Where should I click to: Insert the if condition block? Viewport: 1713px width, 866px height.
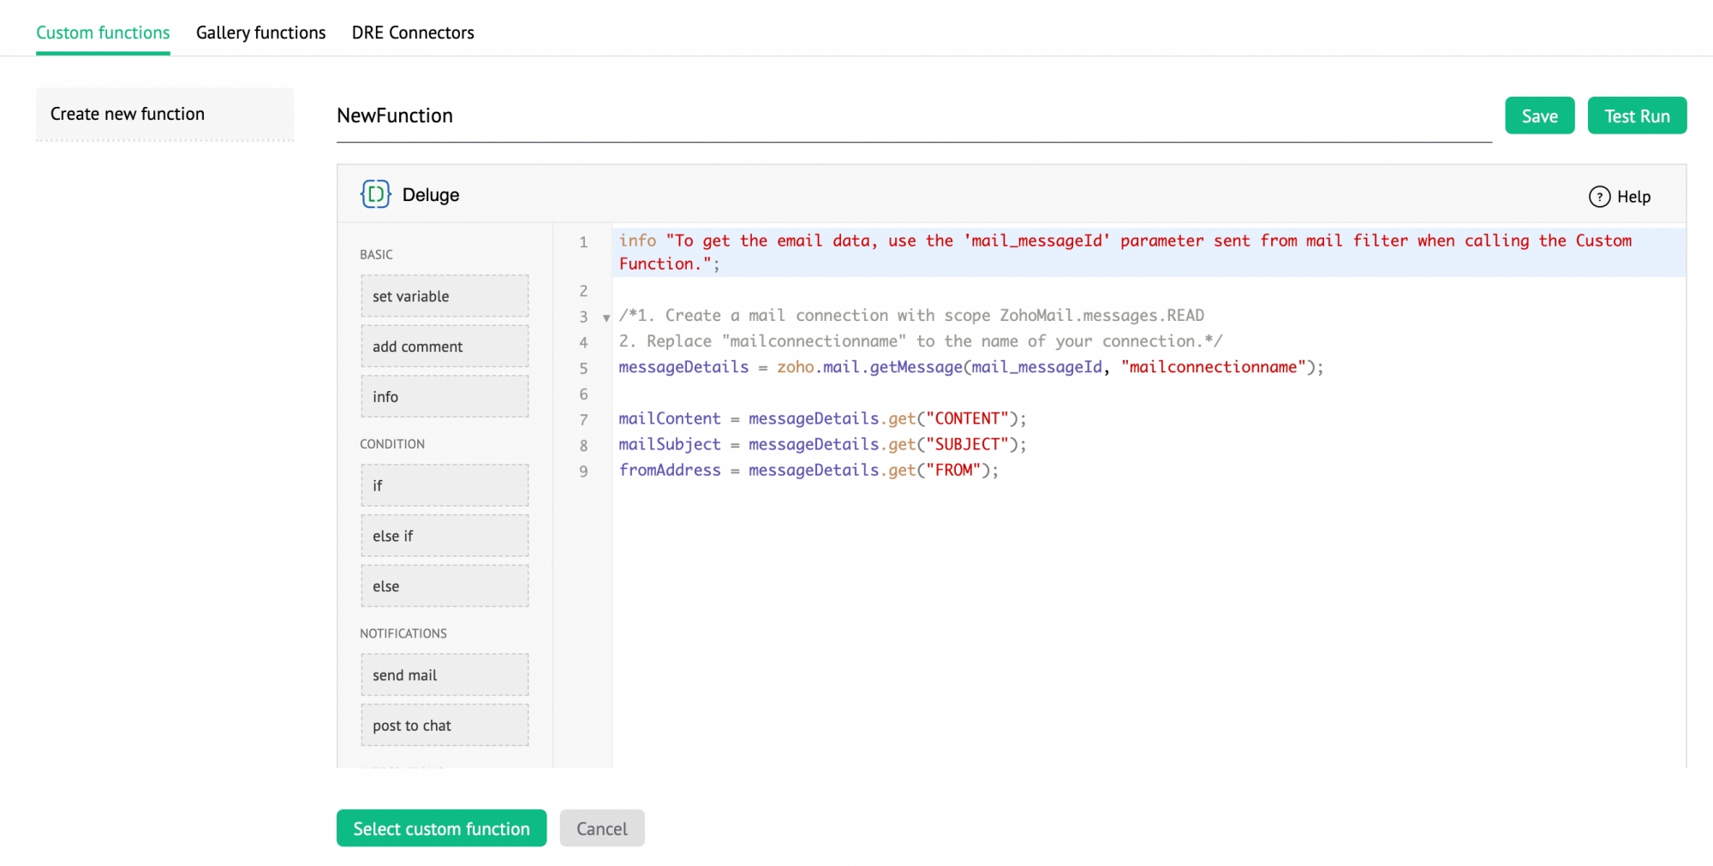coord(445,485)
